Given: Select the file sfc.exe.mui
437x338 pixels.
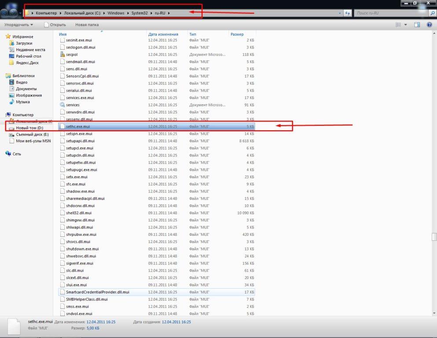Looking at the screenshot, I should coord(157,184).
